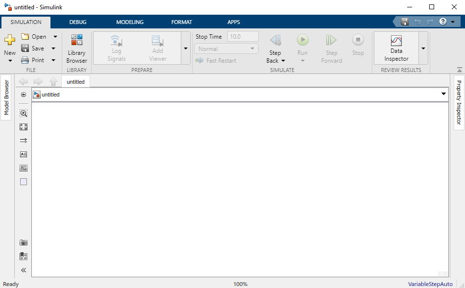Viewport: 465px width, 288px height.
Task: Toggle the Property Inspector side panel
Action: [459, 102]
